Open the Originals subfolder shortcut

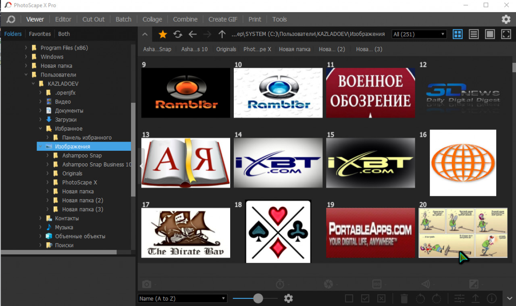pos(226,49)
